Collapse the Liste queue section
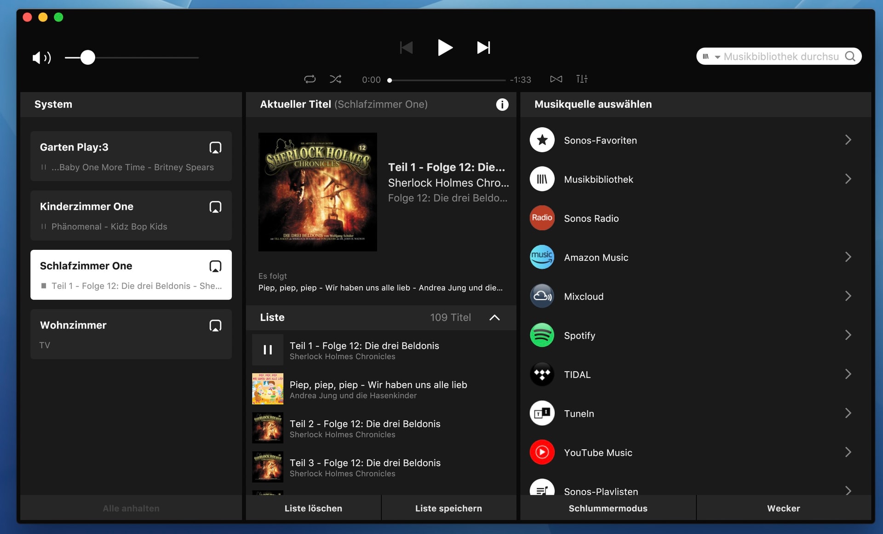This screenshot has width=883, height=534. [x=494, y=318]
